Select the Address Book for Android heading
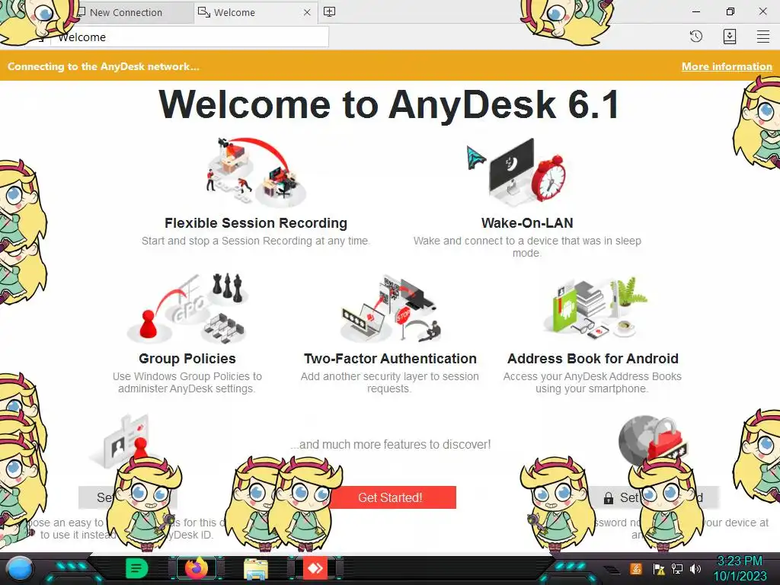780x585 pixels. coord(593,359)
